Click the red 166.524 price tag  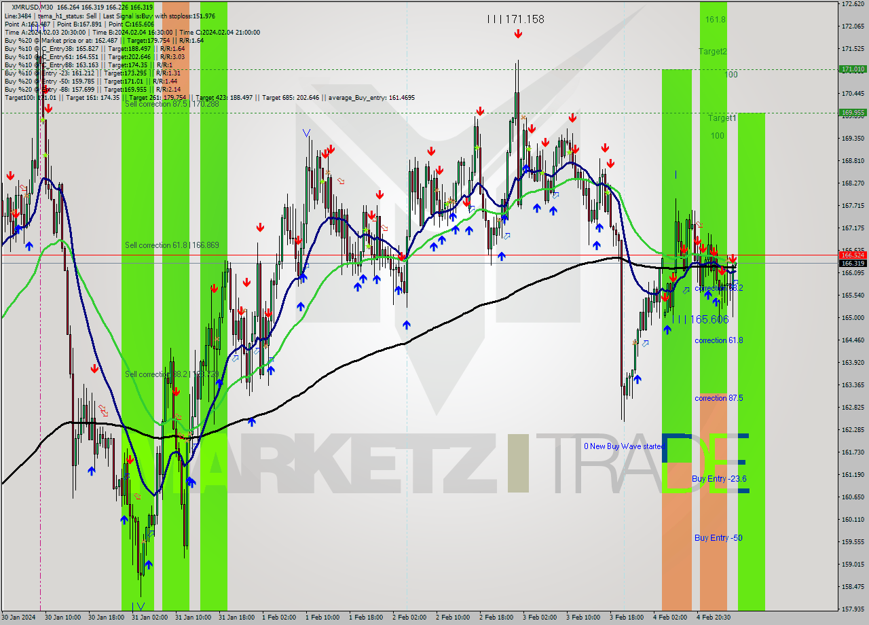tap(853, 255)
